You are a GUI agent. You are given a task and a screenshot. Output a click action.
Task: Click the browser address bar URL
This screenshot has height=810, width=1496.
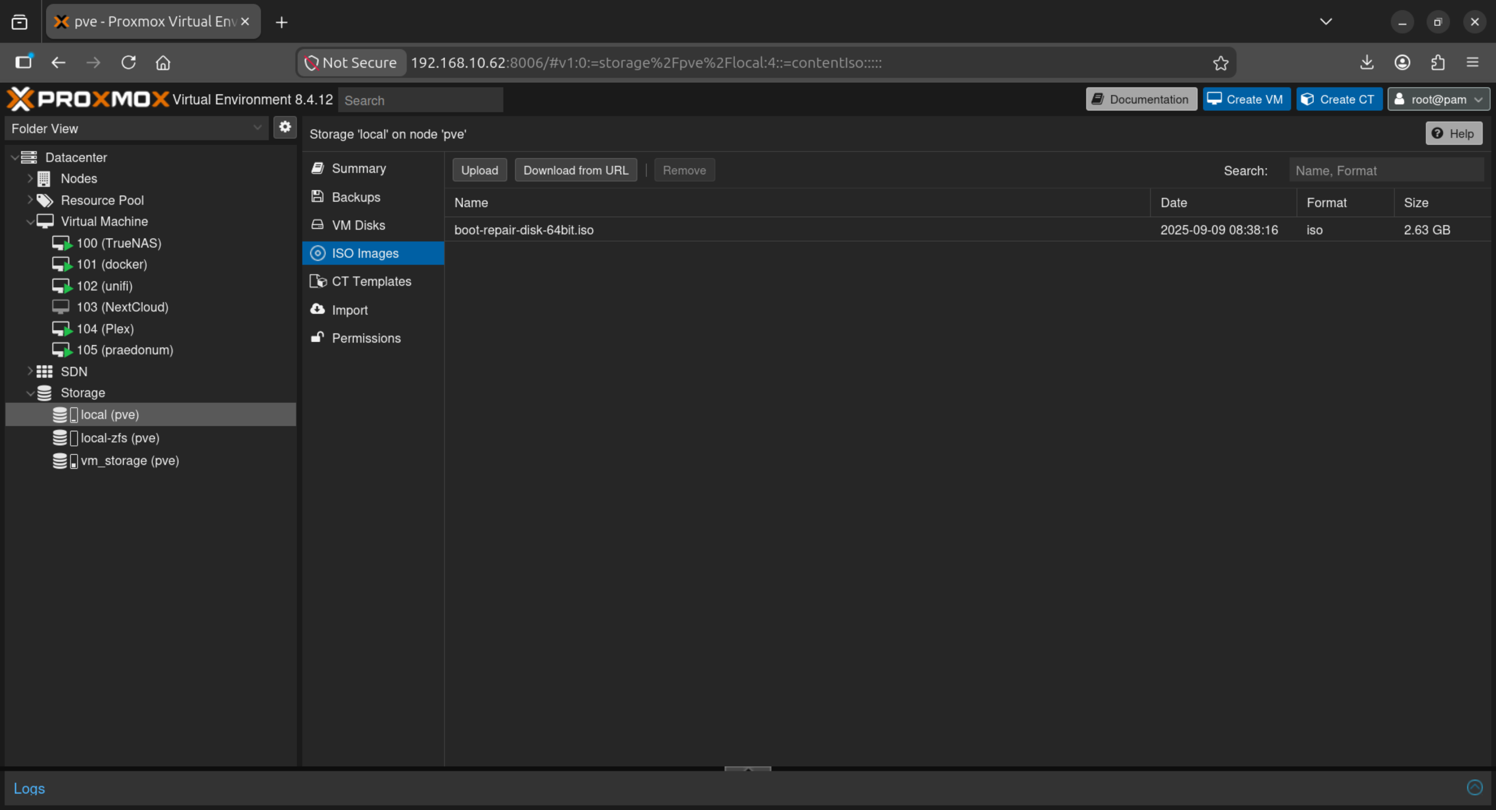[x=646, y=63]
